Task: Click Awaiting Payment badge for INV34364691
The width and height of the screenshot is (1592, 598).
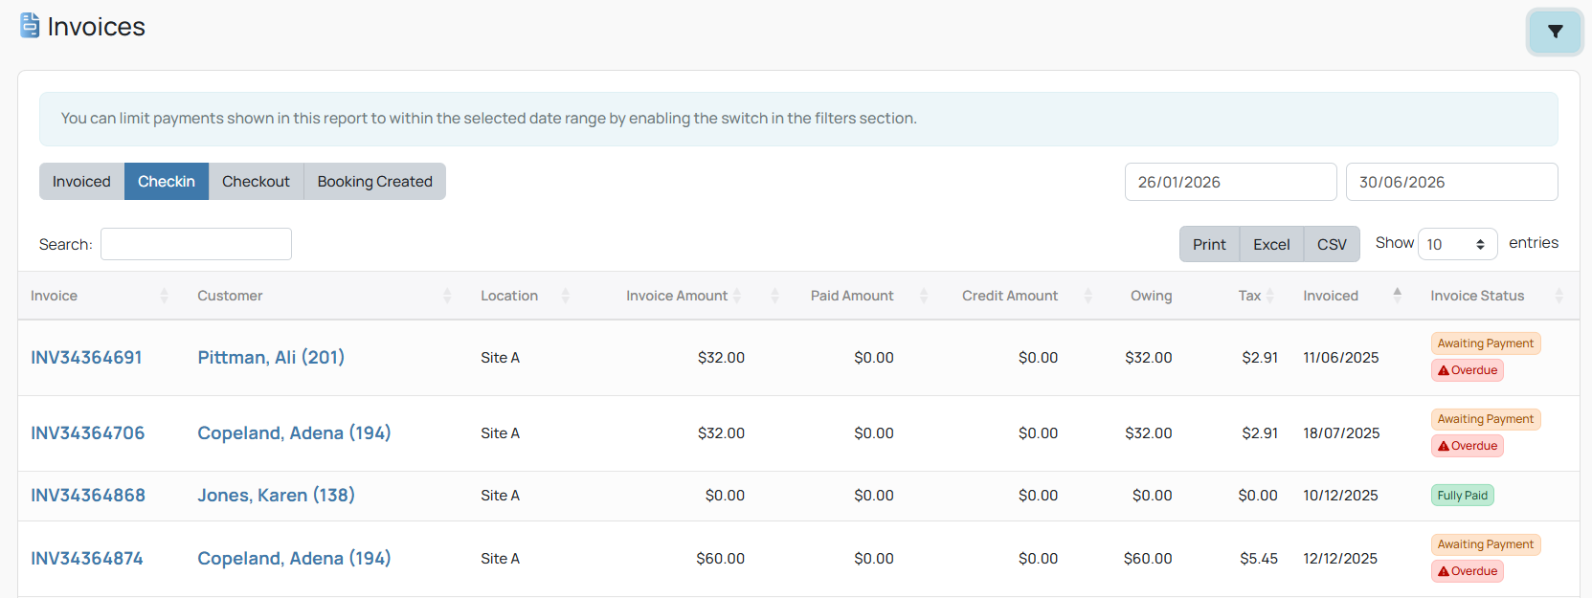Action: click(x=1486, y=343)
